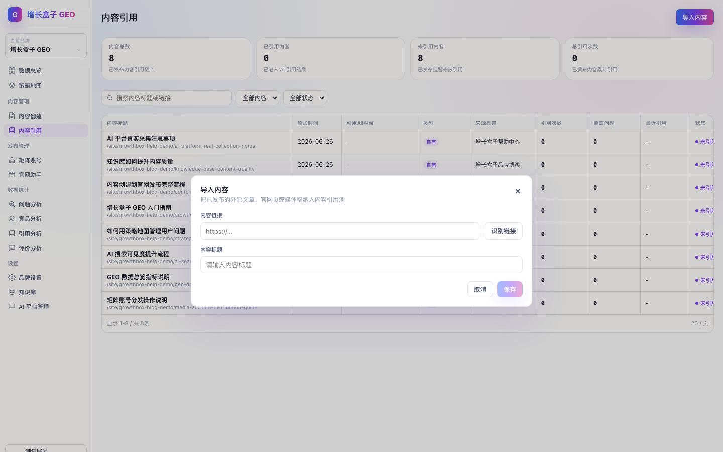This screenshot has width=723, height=452.
Task: Click the 保存 button
Action: pyautogui.click(x=510, y=289)
